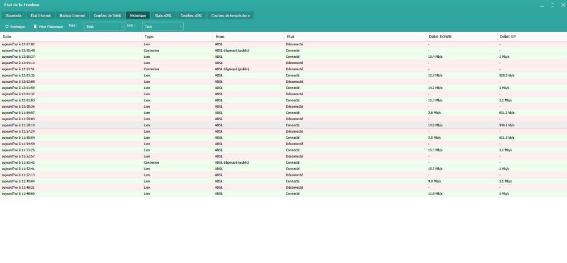The height and width of the screenshot is (263, 567).
Task: Select the row dated aujourd'hui à 11:57:24
Action: click(x=283, y=131)
